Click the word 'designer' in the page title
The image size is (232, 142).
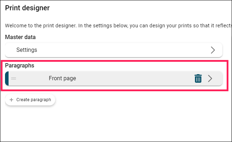click(38, 8)
